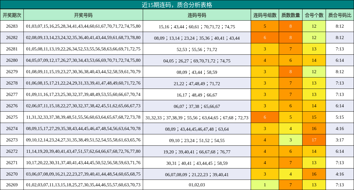Click period number 26279
This screenshot has width=354, height=190.
tap(12, 72)
